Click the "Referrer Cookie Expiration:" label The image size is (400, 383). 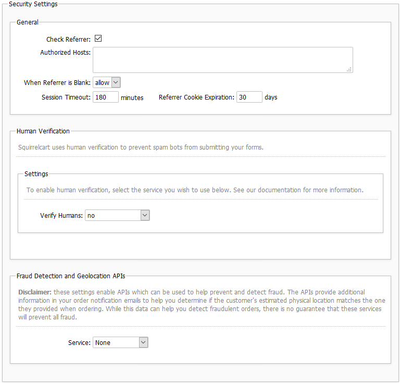pyautogui.click(x=196, y=97)
